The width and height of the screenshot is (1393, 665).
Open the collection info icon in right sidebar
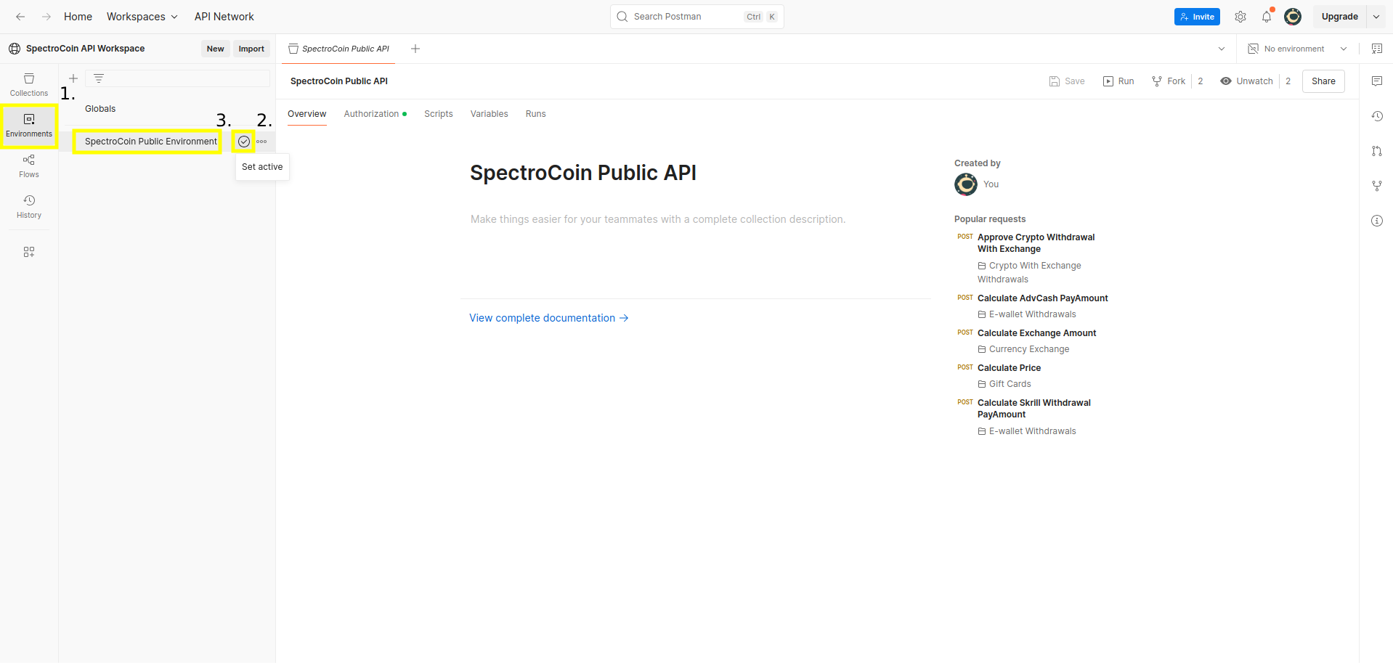1377,221
